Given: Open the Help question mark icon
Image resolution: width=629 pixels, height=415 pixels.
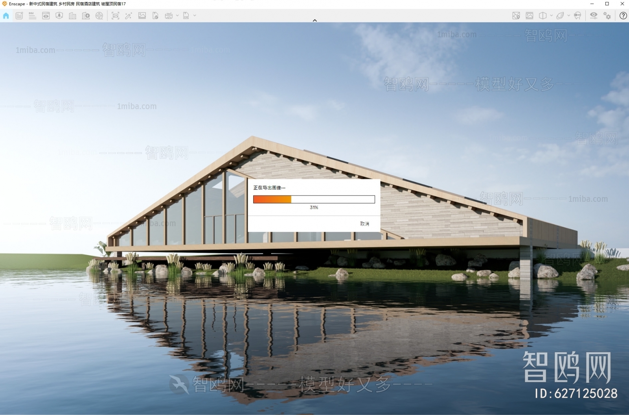Looking at the screenshot, I should click(623, 16).
